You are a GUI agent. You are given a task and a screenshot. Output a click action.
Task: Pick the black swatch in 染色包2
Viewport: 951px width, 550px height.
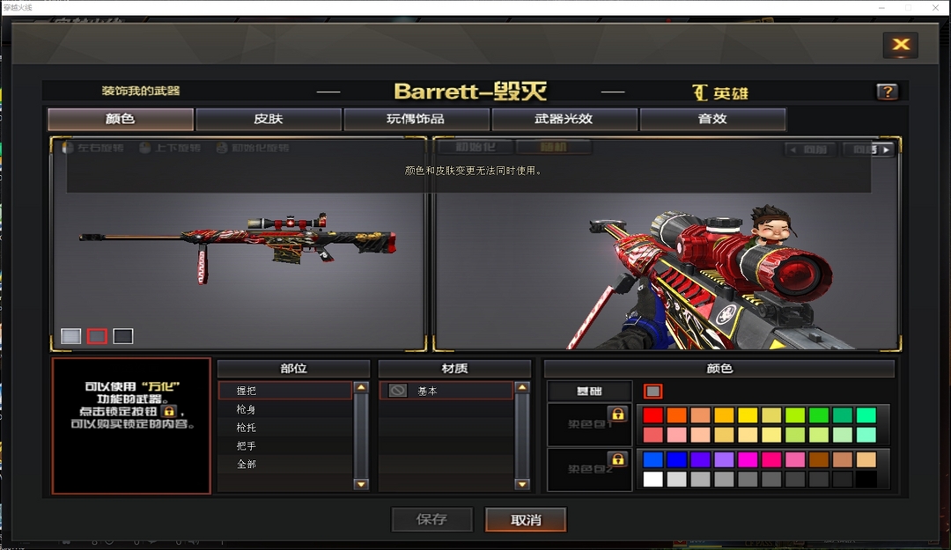pyautogui.click(x=866, y=479)
